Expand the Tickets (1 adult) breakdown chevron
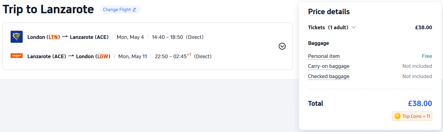443x132 pixels. pos(353,27)
